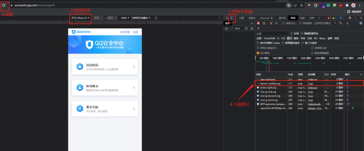The height and width of the screenshot is (151, 364).
Task: Clear the network log with the ban icon
Action: tap(264, 23)
